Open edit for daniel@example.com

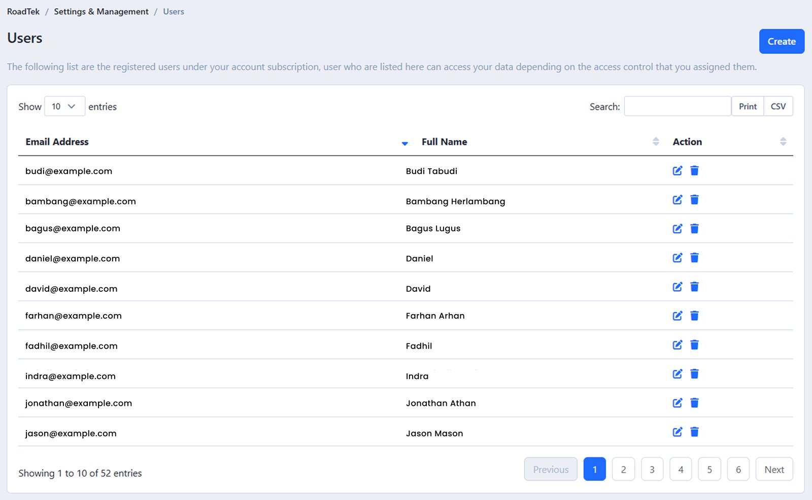677,258
